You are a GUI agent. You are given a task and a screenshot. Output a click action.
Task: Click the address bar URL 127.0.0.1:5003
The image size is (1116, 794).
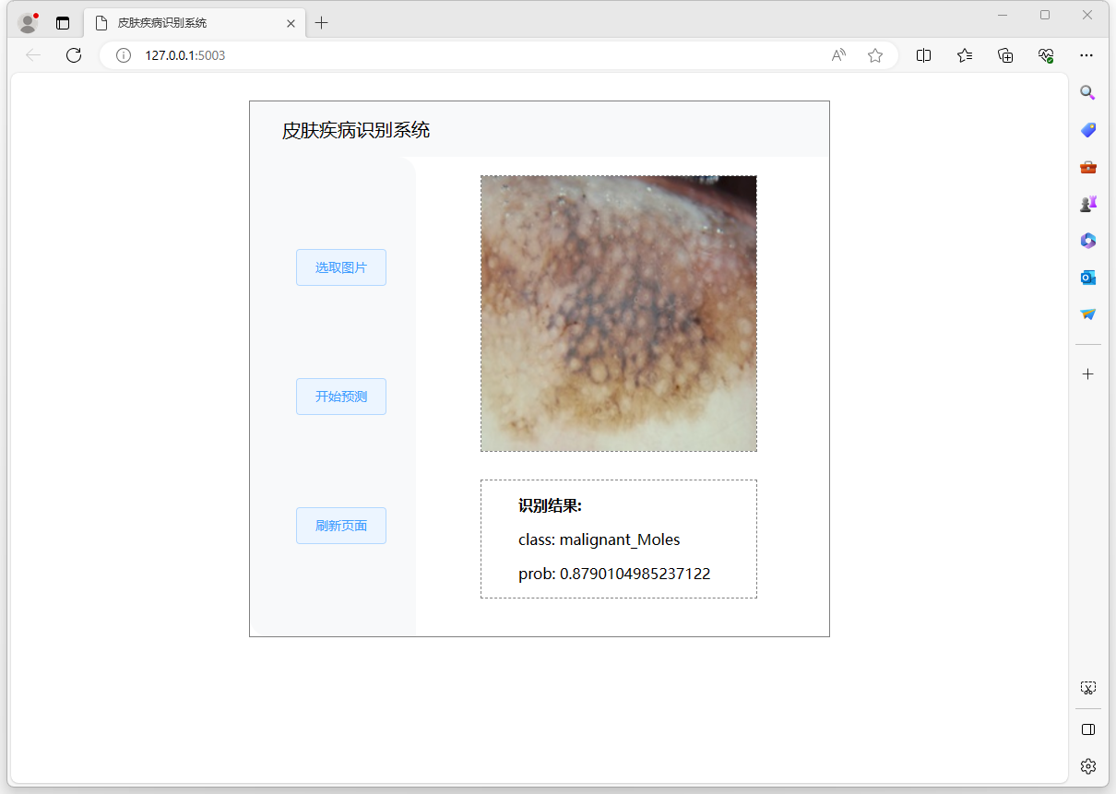(185, 55)
